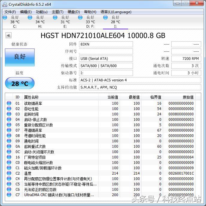Click status icon for 寻道时间性能 row
The image size is (206, 206).
[9, 135]
